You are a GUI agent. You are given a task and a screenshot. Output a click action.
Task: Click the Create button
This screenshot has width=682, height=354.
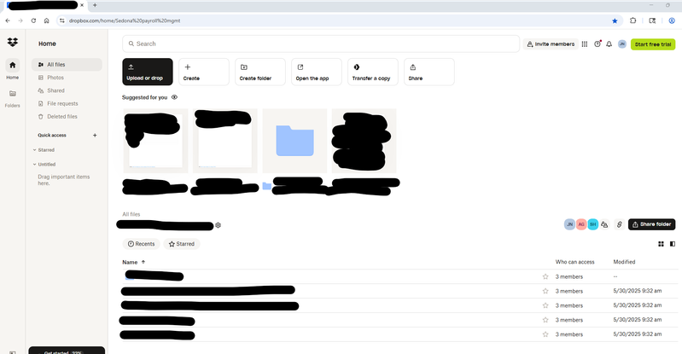[x=203, y=72]
